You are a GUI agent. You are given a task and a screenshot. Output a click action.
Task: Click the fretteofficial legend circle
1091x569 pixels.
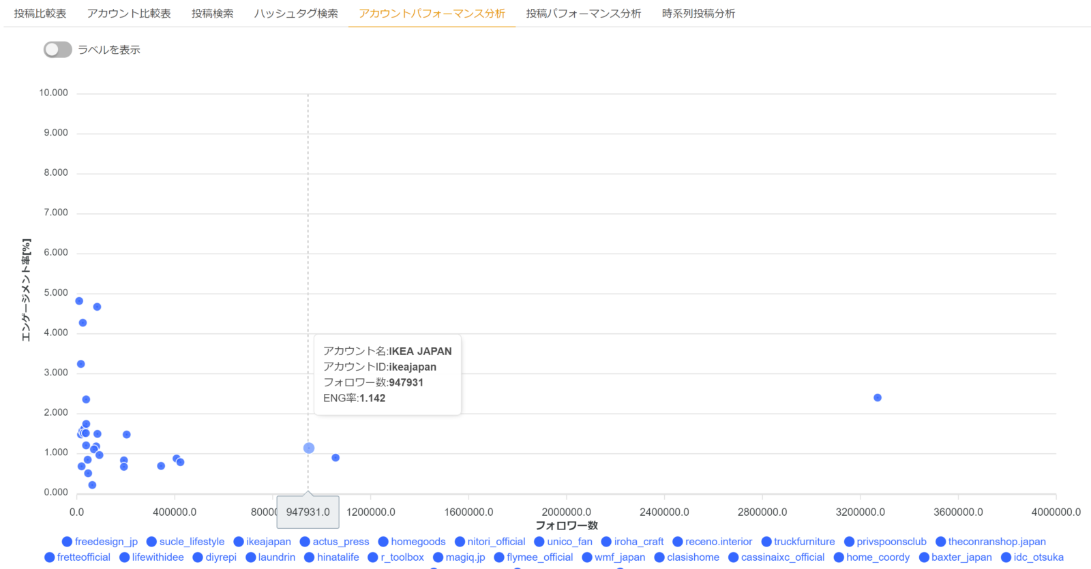[50, 557]
